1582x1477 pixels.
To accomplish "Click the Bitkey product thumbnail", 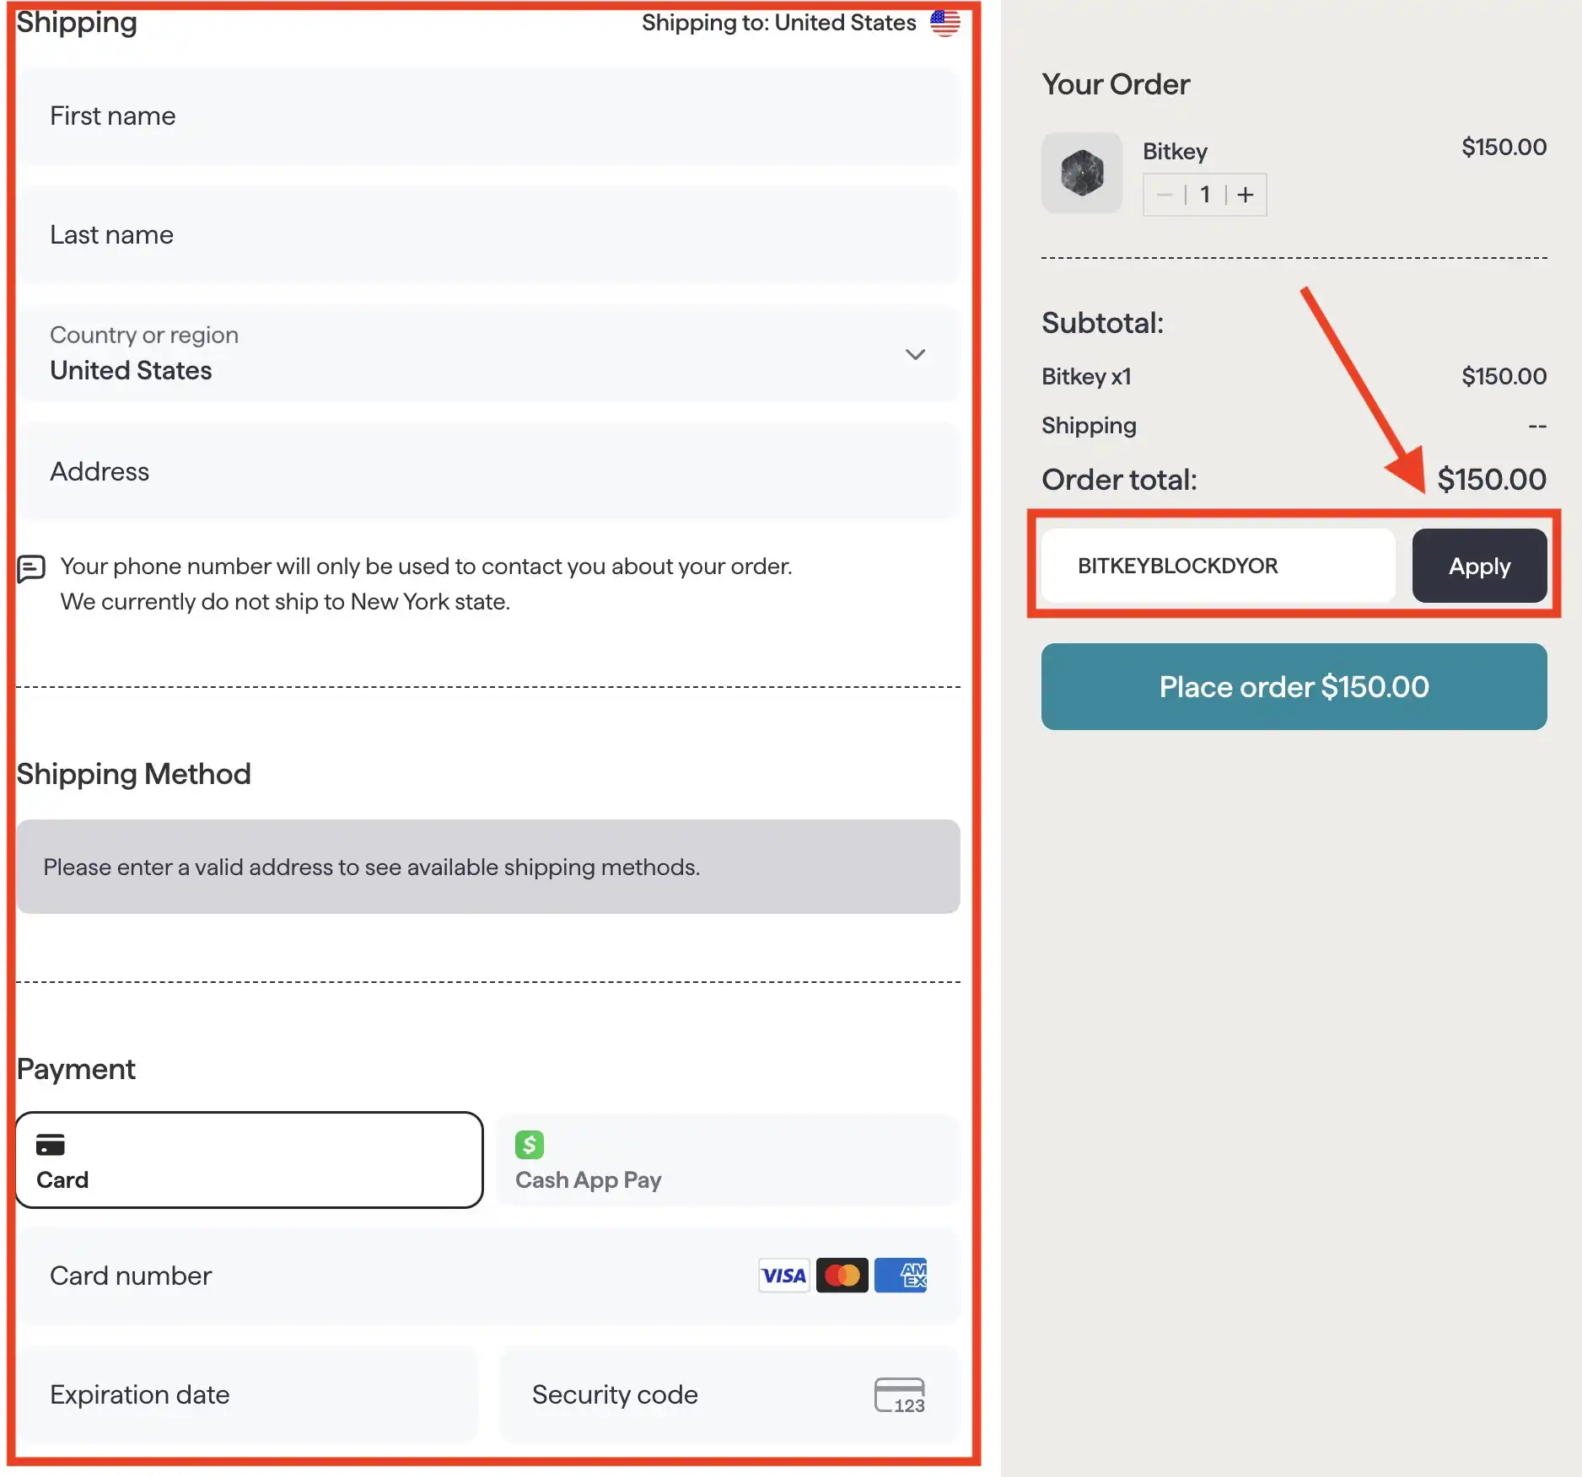I will pyautogui.click(x=1082, y=173).
